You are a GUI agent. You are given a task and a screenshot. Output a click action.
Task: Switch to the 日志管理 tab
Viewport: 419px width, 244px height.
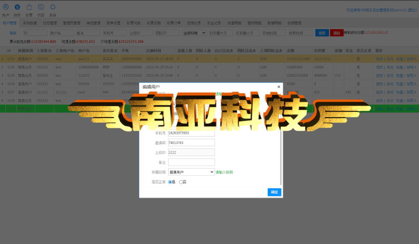50,23
